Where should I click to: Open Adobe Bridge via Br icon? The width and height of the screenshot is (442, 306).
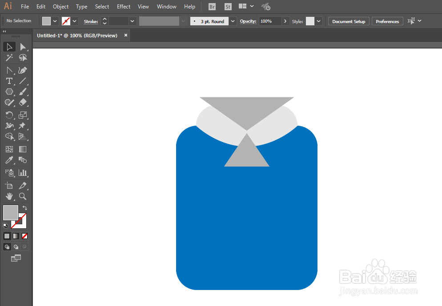(212, 7)
